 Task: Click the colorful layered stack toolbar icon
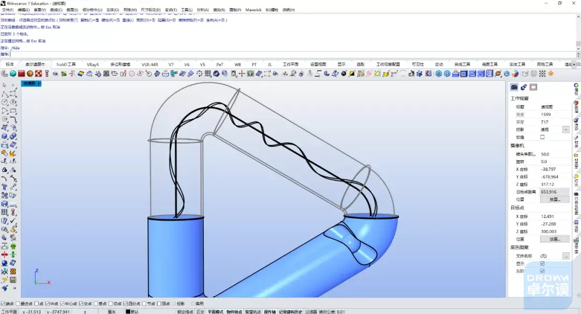click(498, 74)
